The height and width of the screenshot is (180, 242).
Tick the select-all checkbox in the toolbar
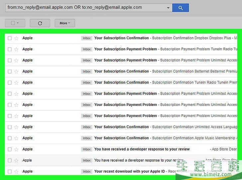coord(13,23)
